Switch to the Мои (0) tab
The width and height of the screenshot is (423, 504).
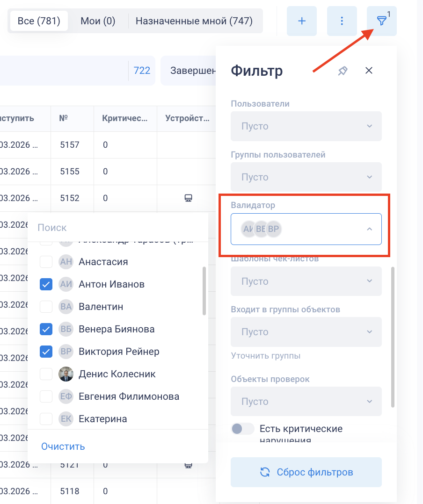[98, 21]
